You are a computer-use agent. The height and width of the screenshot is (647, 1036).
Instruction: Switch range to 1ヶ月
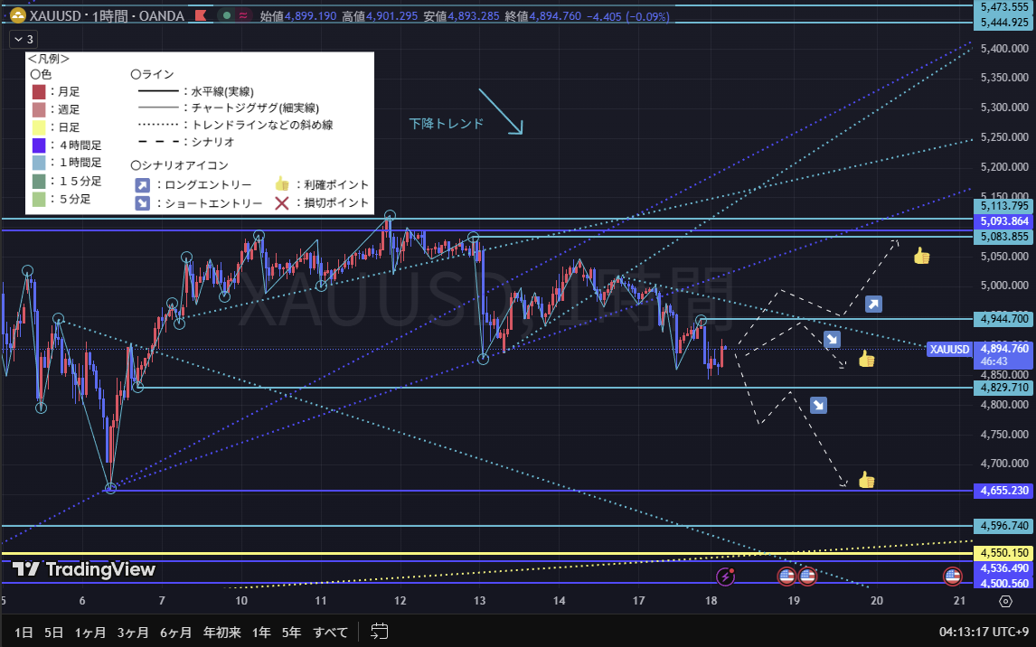point(89,631)
